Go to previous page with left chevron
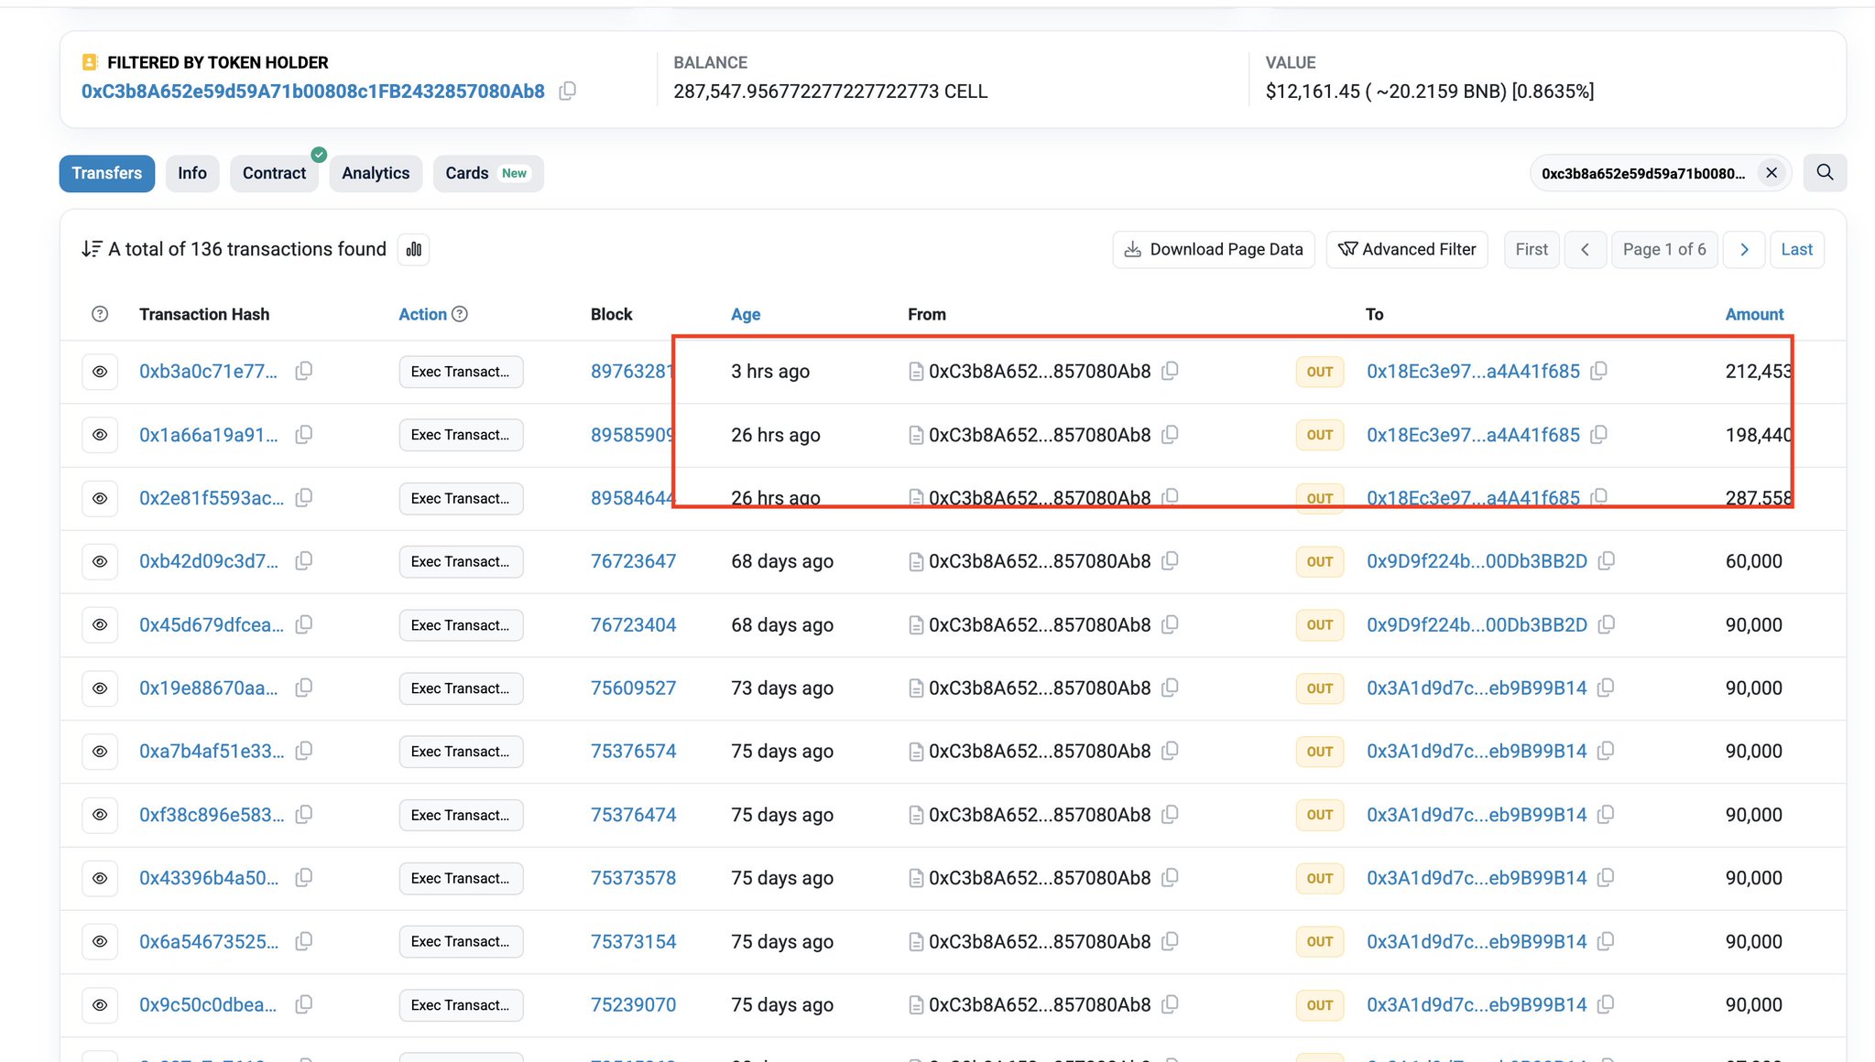Image resolution: width=1875 pixels, height=1062 pixels. (x=1585, y=249)
